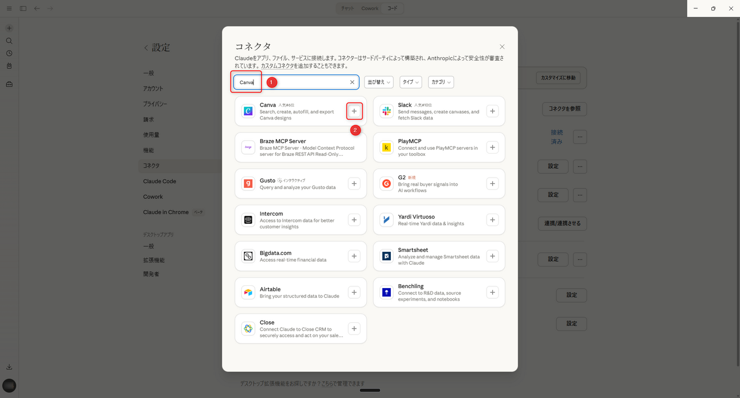Add the Bigdata.com connector
The width and height of the screenshot is (740, 398).
(x=354, y=256)
